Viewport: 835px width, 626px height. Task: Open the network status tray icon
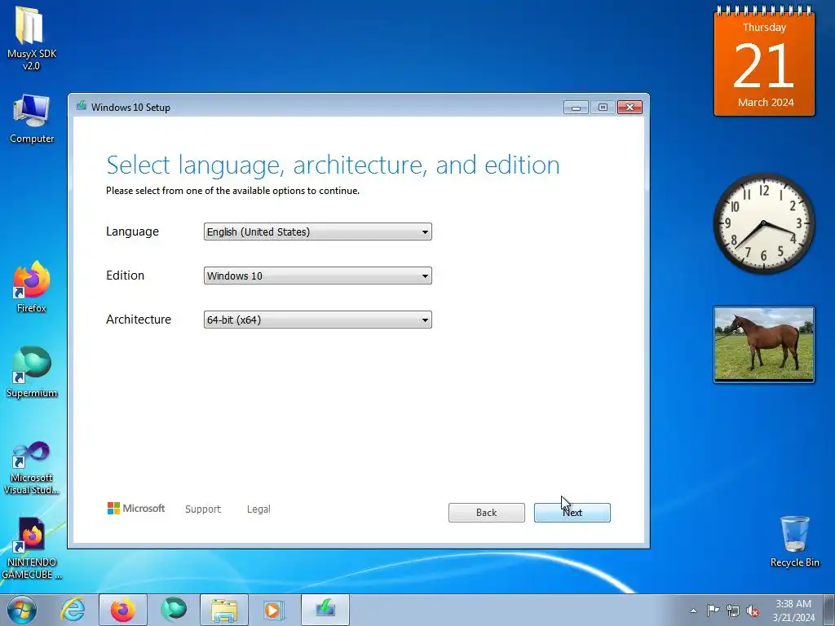coord(733,611)
